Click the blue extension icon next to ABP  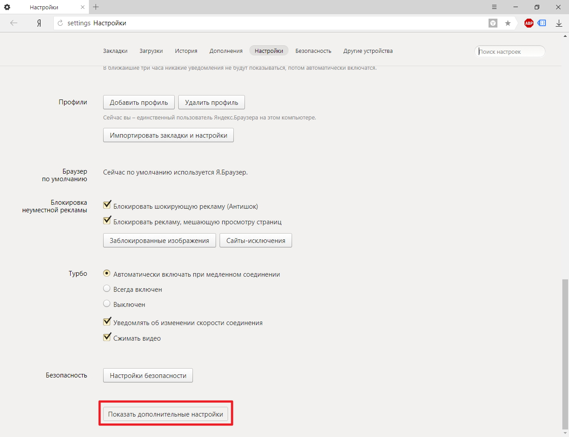[542, 23]
